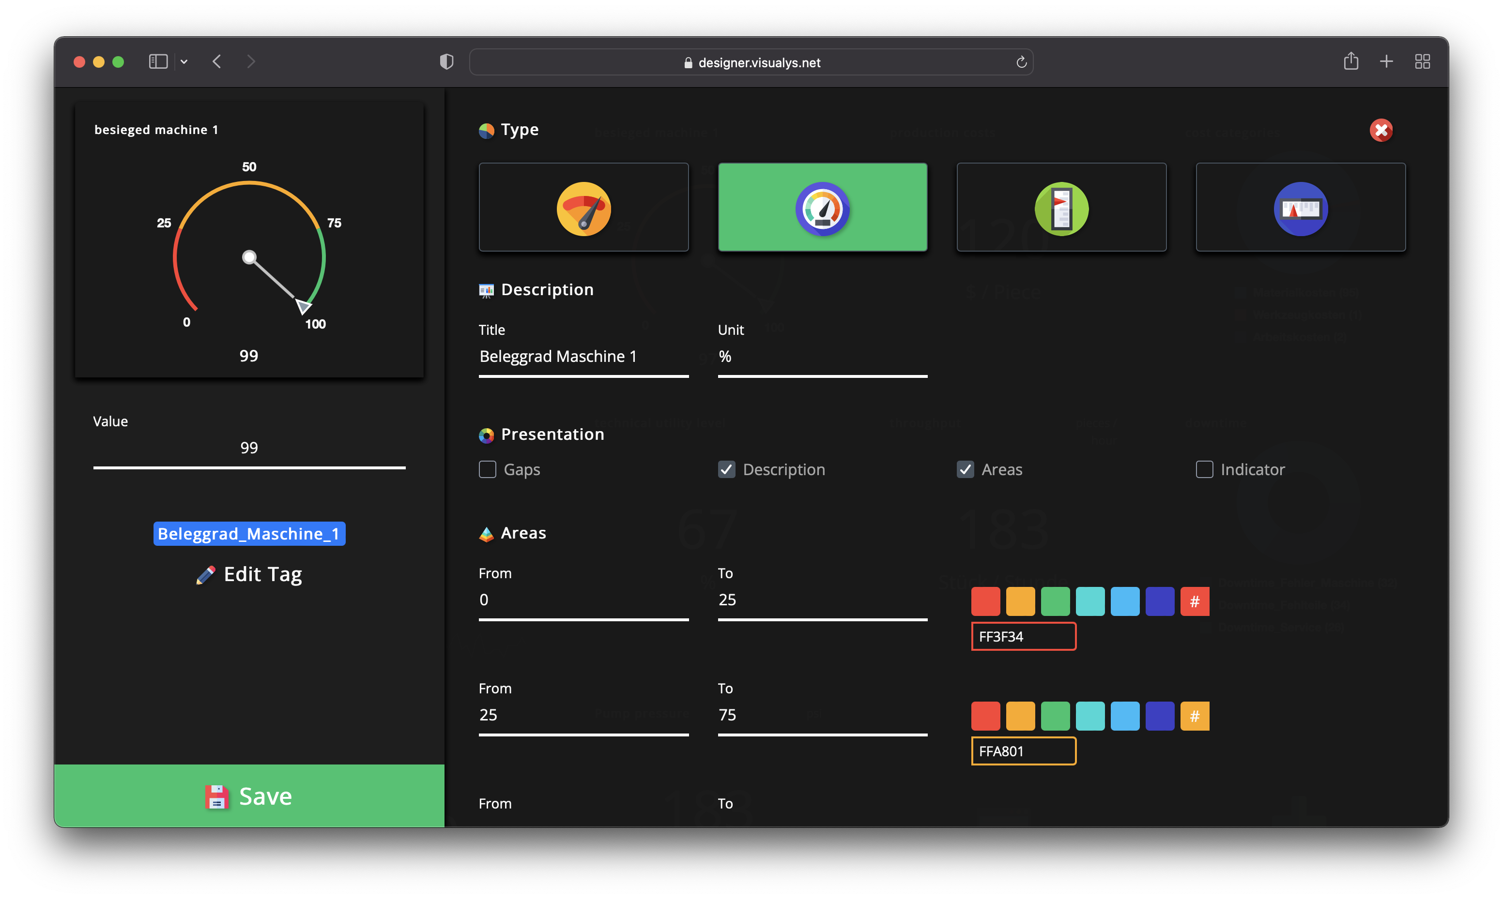Click the Areas section triangle icon
1503x899 pixels.
pos(486,533)
